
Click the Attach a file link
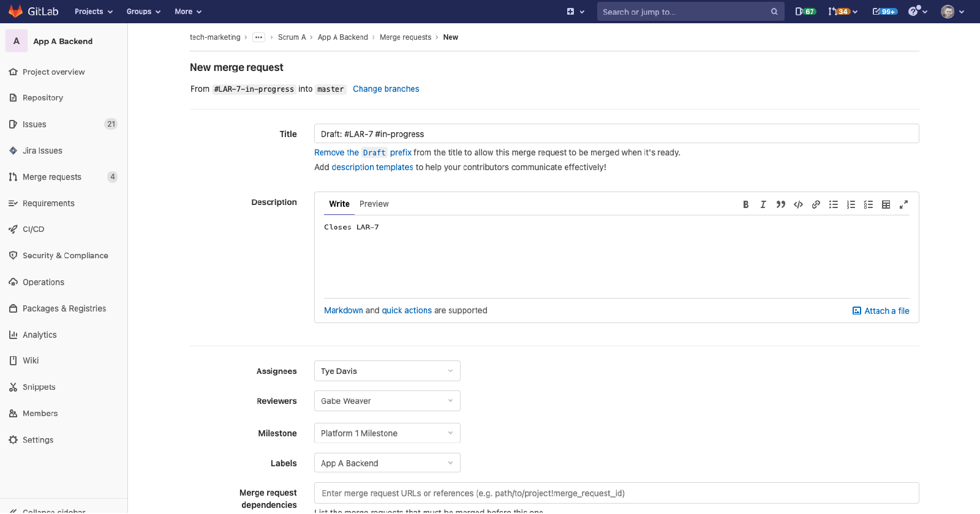click(881, 311)
